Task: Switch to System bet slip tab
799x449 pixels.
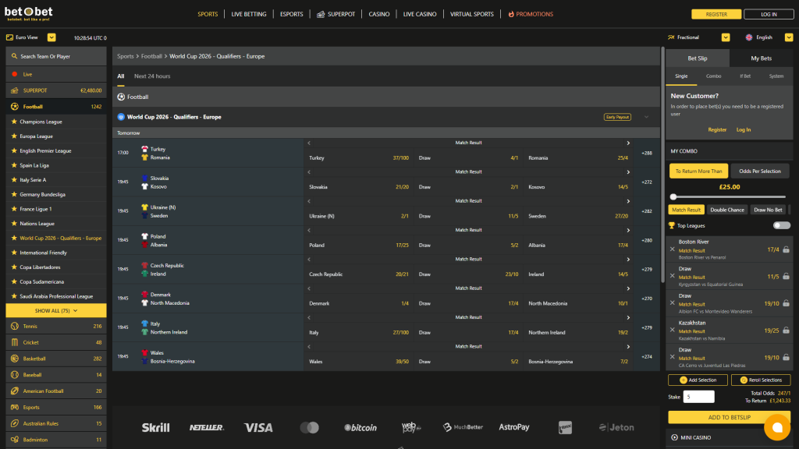Action: tap(776, 76)
